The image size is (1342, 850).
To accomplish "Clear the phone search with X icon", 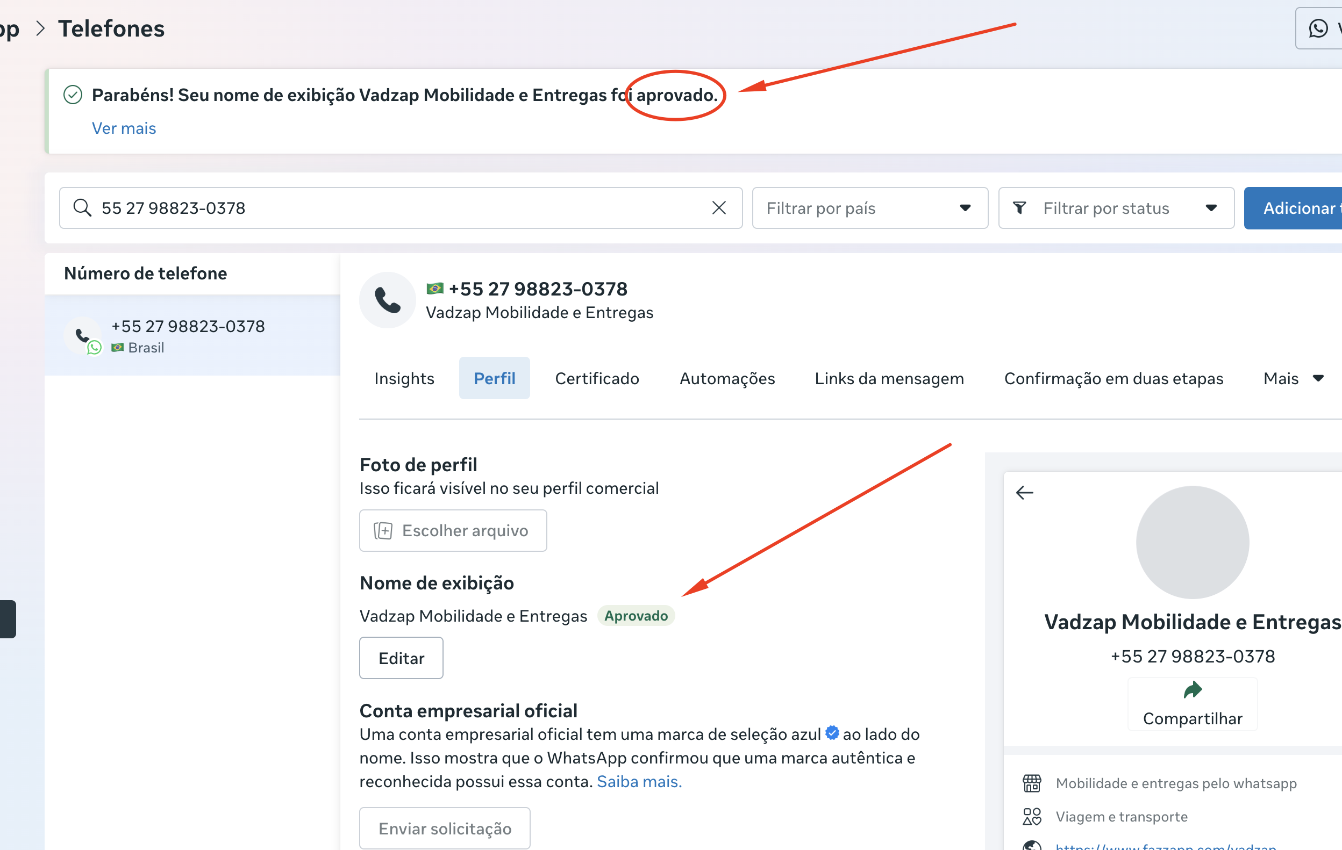I will (719, 208).
